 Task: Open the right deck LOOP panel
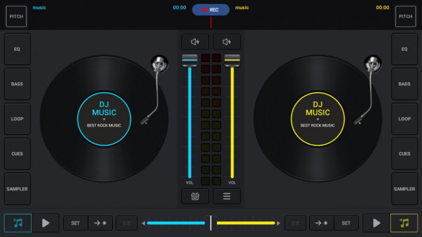tap(404, 118)
